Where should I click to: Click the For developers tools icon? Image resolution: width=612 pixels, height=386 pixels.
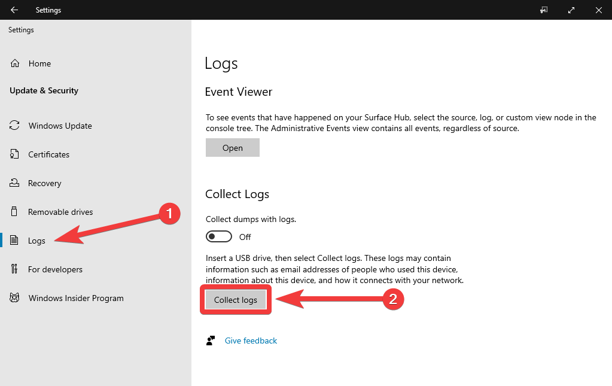pyautogui.click(x=14, y=269)
